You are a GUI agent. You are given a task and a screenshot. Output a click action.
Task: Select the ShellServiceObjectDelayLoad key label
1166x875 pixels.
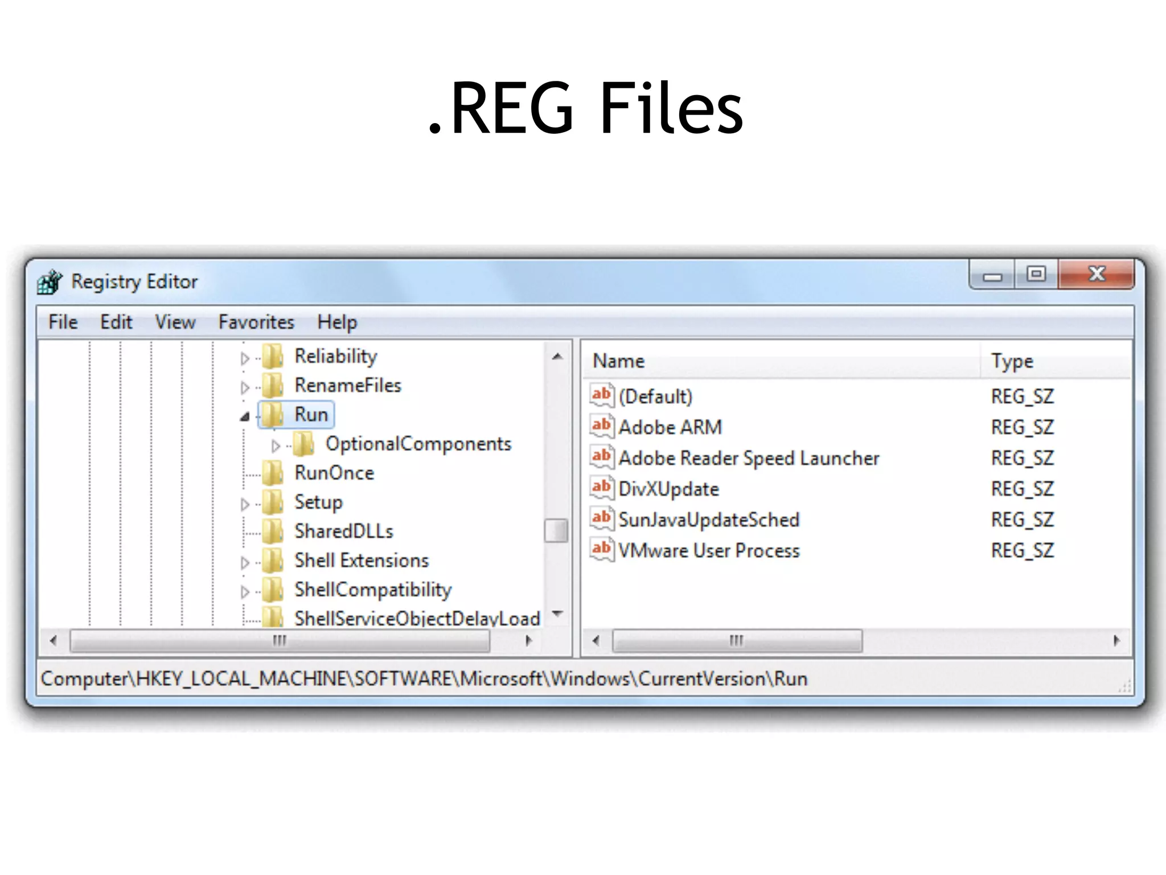[x=417, y=618]
